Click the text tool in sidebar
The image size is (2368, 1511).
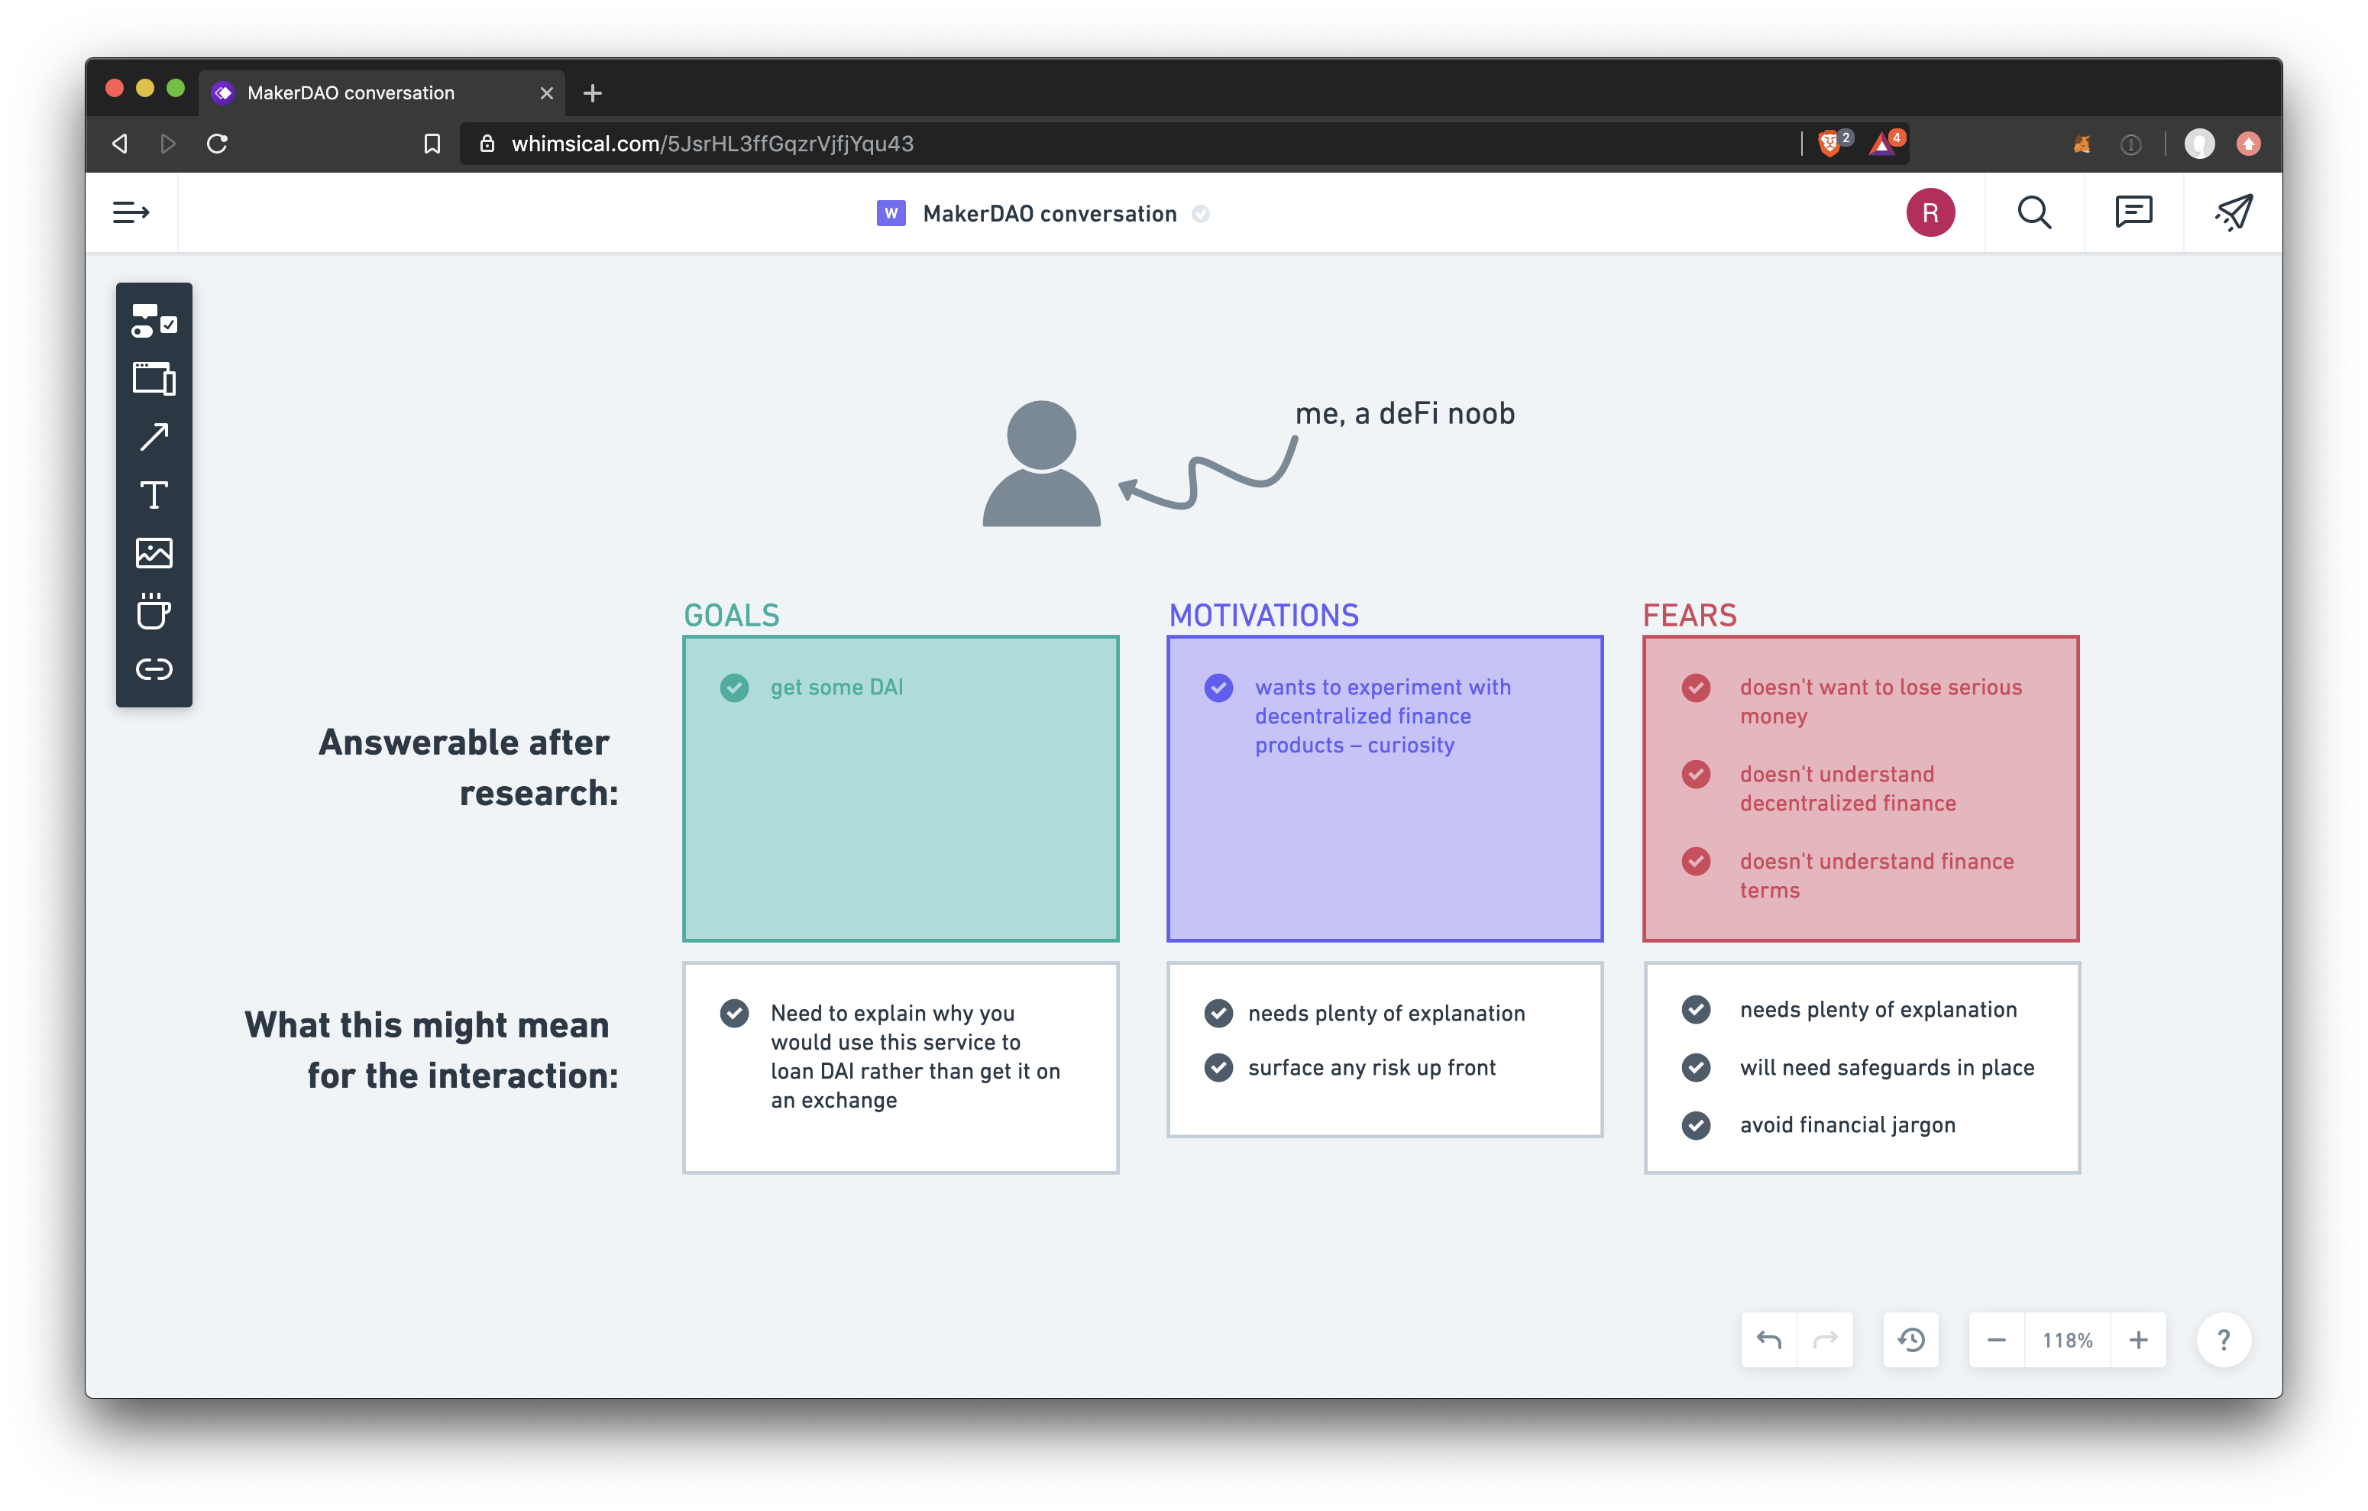coord(154,496)
